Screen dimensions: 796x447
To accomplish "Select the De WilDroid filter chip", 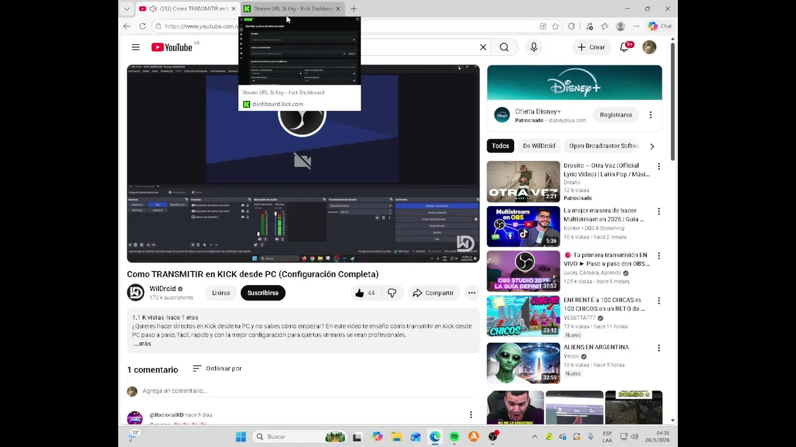I will point(539,146).
